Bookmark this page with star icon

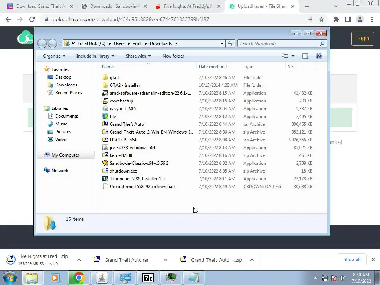click(x=321, y=19)
